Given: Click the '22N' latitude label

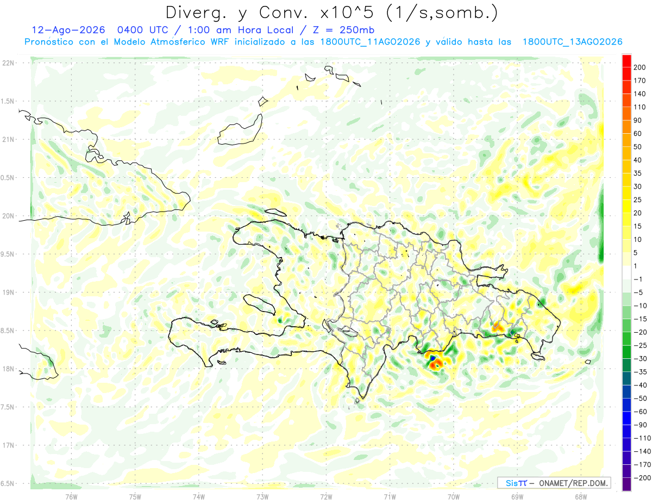Looking at the screenshot, I should click(x=7, y=63).
